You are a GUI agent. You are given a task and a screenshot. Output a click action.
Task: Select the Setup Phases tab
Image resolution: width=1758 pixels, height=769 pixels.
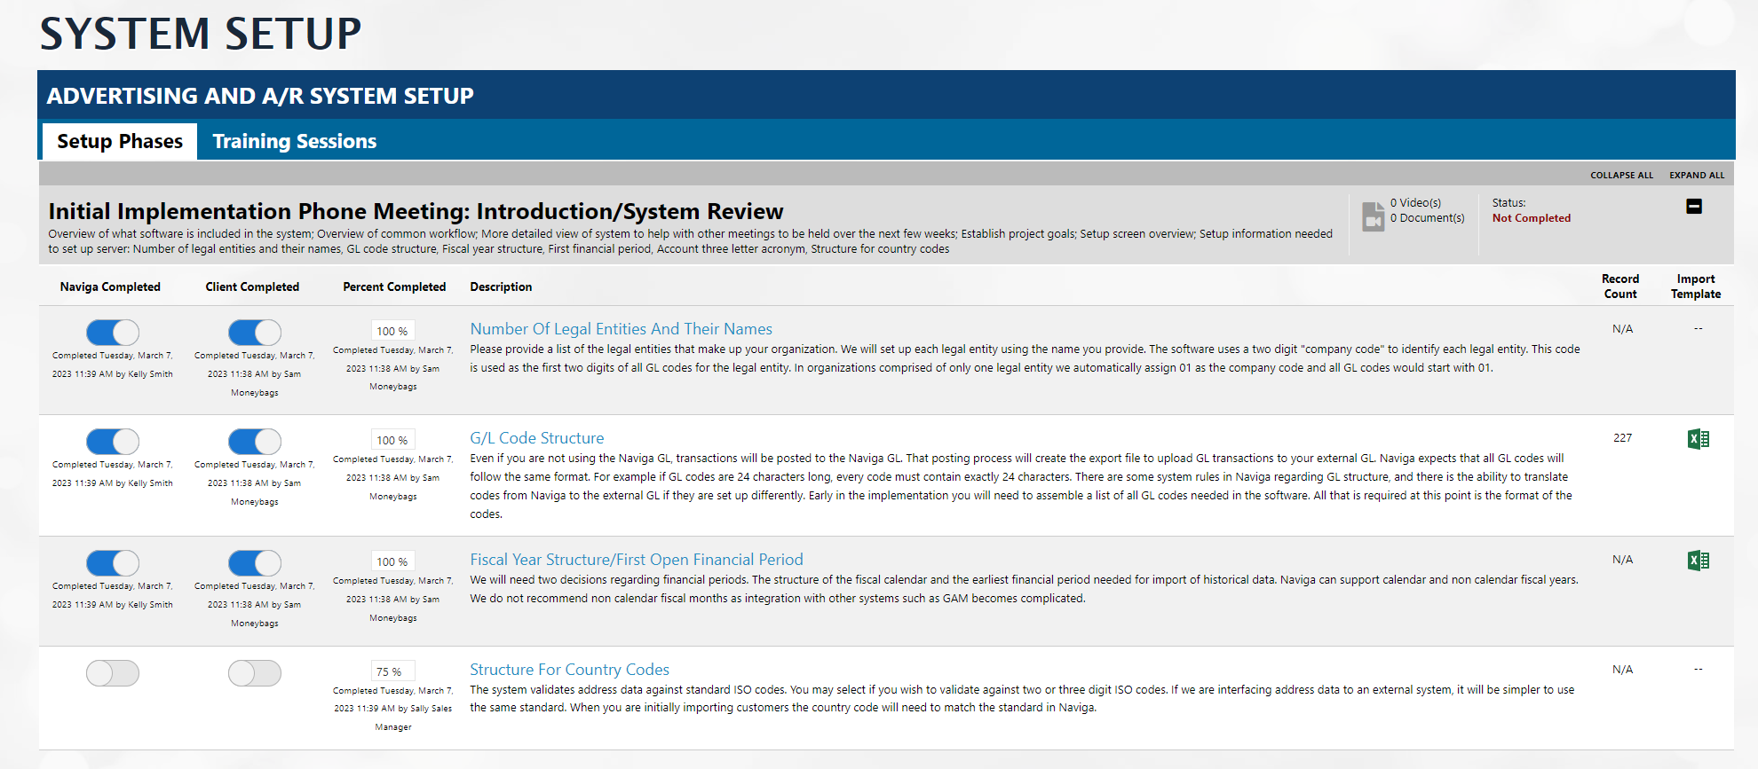[x=120, y=142]
